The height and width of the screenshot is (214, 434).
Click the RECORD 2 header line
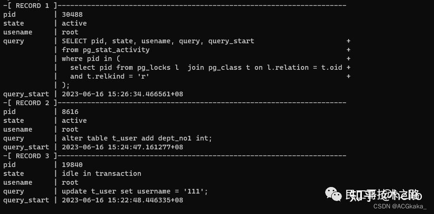point(174,103)
